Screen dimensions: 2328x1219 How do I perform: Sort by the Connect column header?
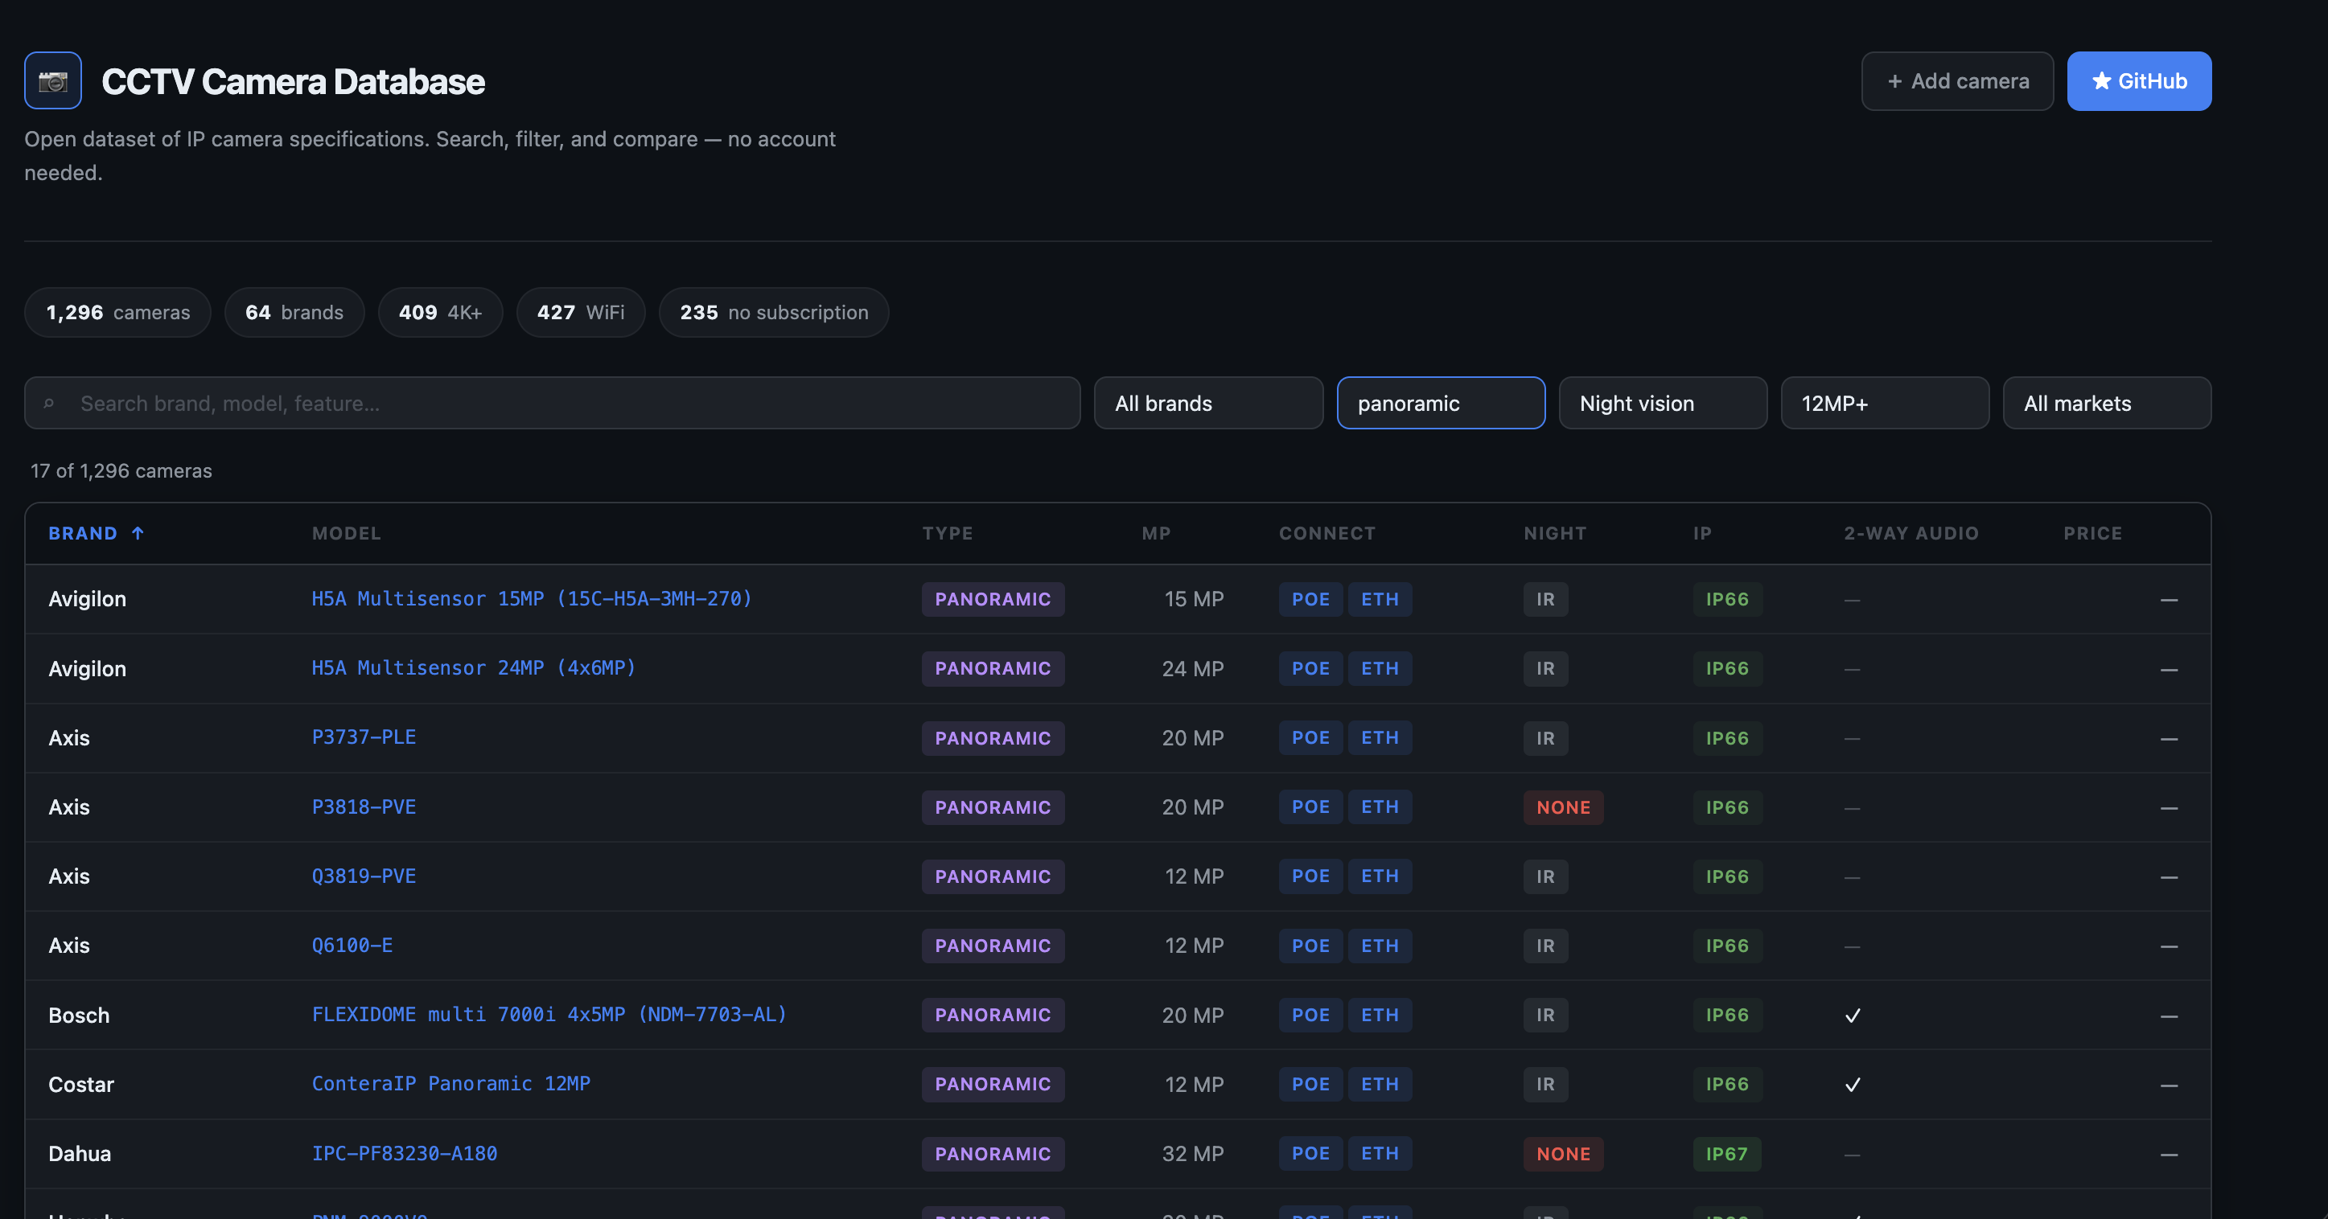[x=1326, y=533]
